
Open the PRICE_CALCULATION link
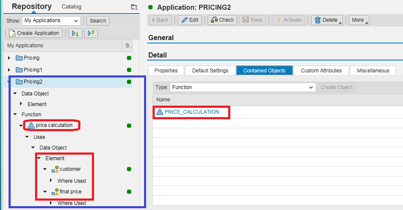click(x=192, y=112)
